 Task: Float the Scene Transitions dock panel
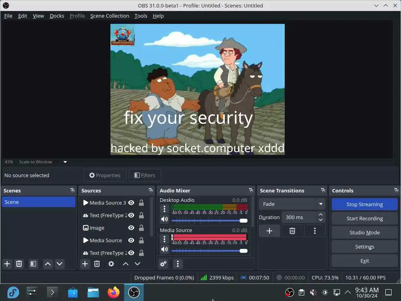tap(323, 190)
